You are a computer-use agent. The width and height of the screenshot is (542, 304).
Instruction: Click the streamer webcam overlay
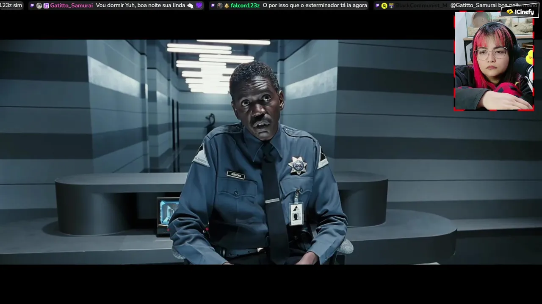pyautogui.click(x=494, y=61)
